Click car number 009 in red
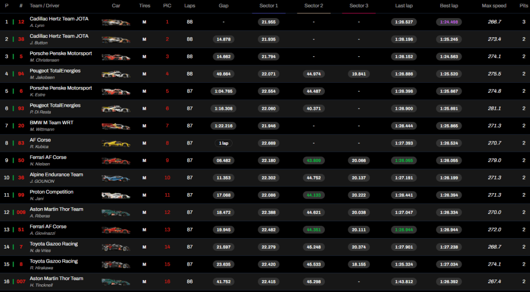The width and height of the screenshot is (530, 292). pyautogui.click(x=21, y=213)
